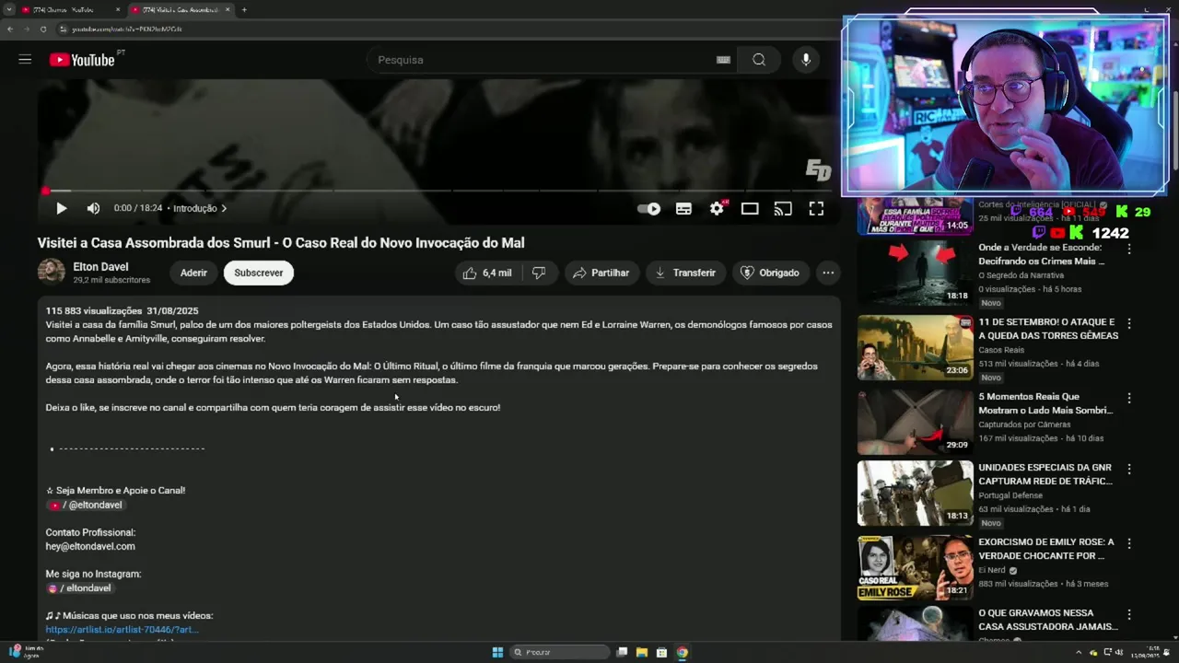Go back in browser history
The width and height of the screenshot is (1179, 663).
[x=10, y=29]
